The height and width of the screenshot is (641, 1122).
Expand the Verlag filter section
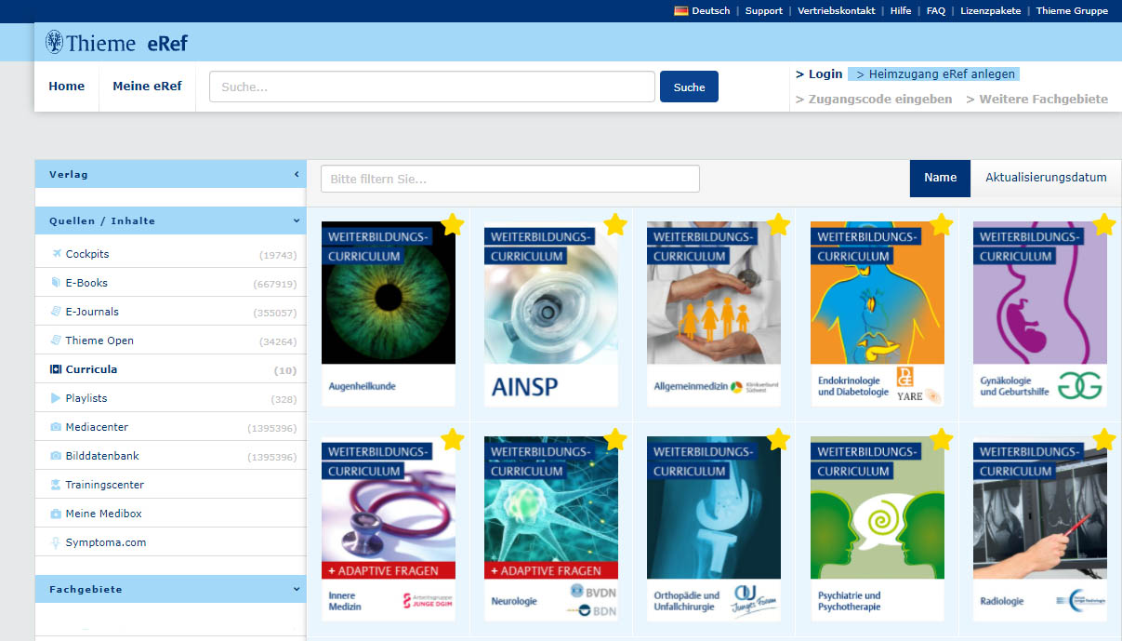[x=170, y=174]
